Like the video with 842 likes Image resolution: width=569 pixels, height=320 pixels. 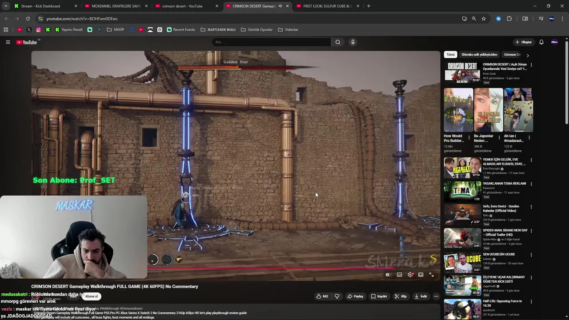pos(322,296)
